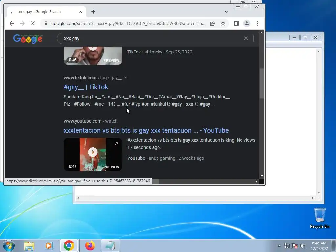Open the Action Center flag icon

pyautogui.click(x=295, y=246)
